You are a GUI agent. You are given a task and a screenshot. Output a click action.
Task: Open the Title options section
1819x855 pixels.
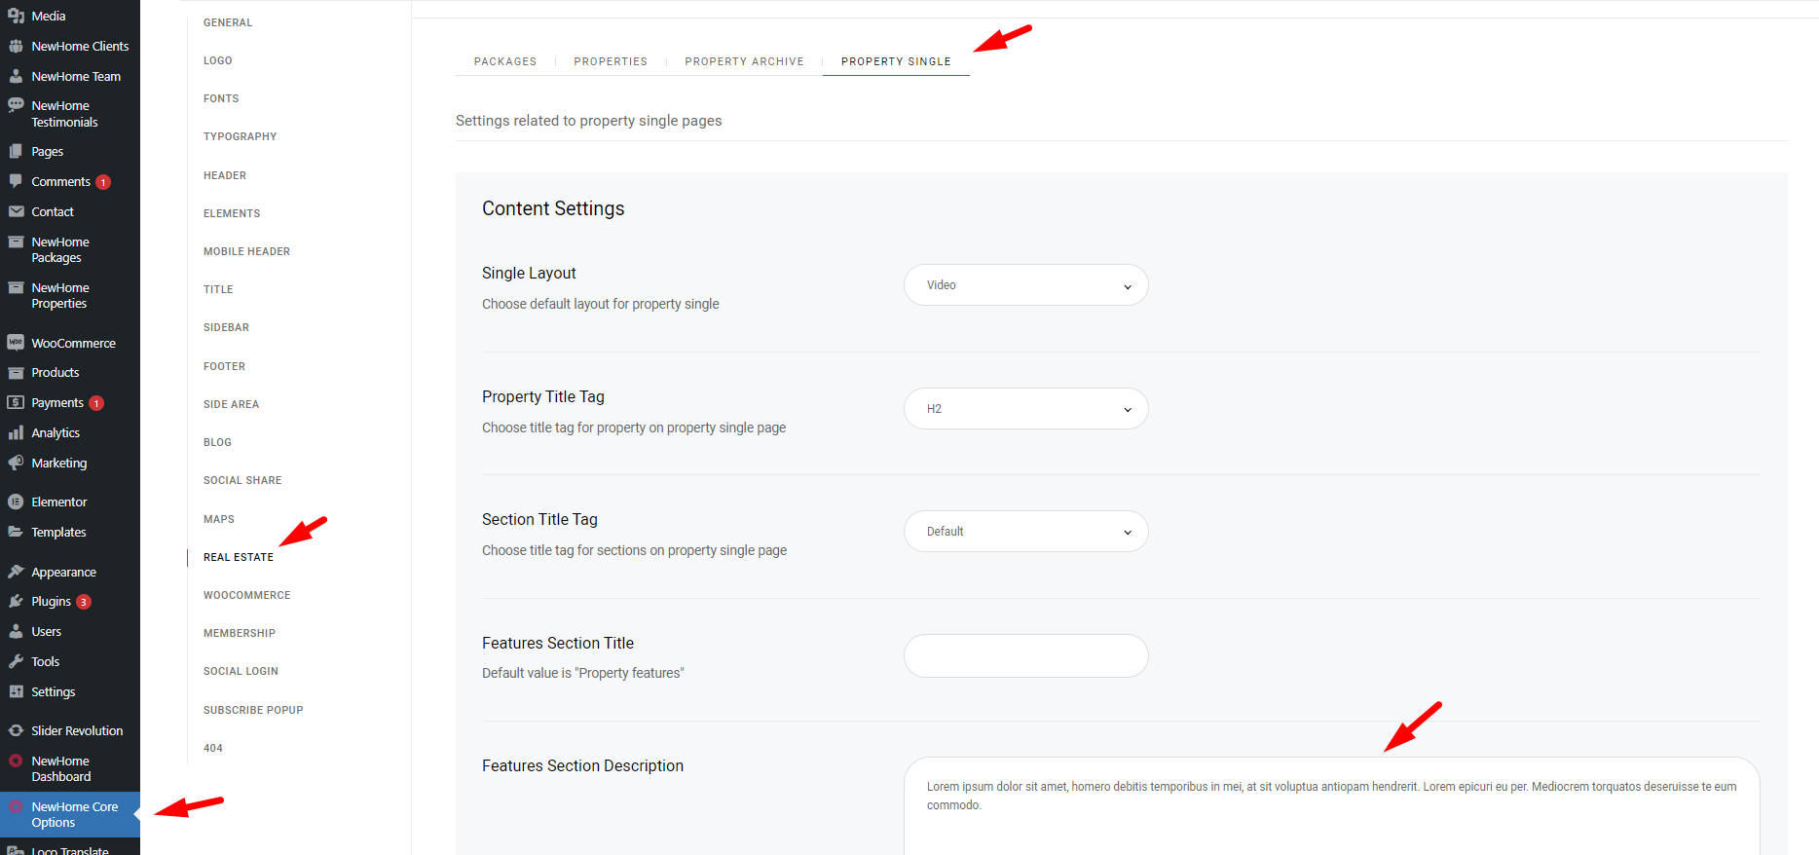218,289
